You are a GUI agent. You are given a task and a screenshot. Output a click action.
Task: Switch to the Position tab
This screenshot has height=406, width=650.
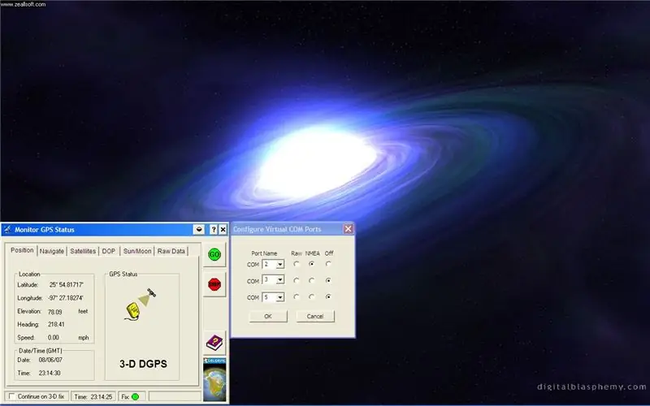click(x=22, y=250)
